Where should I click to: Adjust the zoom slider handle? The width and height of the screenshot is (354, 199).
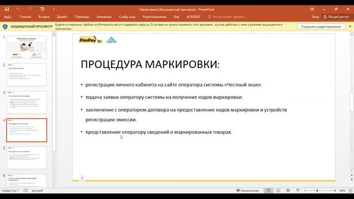pos(317,191)
